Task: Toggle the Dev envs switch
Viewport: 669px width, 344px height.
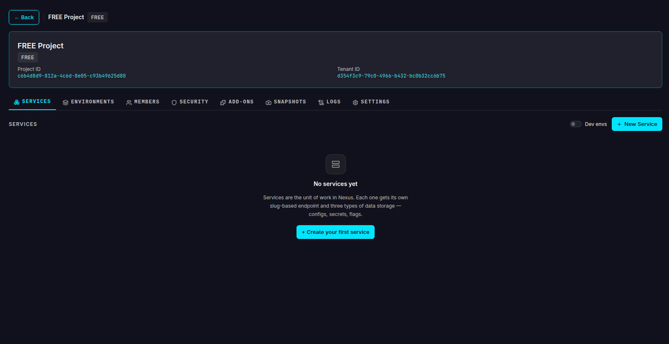Action: 576,124
